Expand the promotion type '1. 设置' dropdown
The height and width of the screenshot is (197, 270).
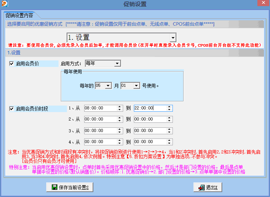pos(173,37)
